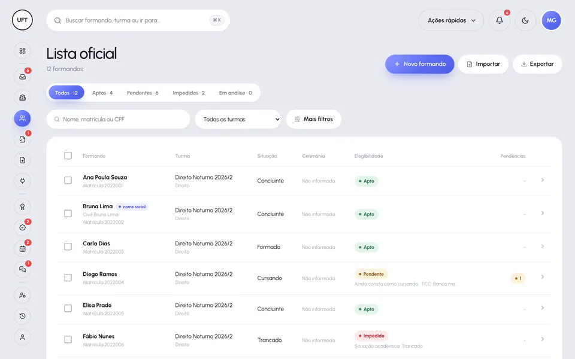Select Diego Ramos row checkbox

(x=68, y=278)
